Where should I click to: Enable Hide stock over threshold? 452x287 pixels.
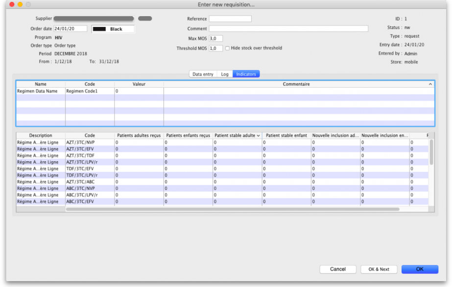coord(227,48)
